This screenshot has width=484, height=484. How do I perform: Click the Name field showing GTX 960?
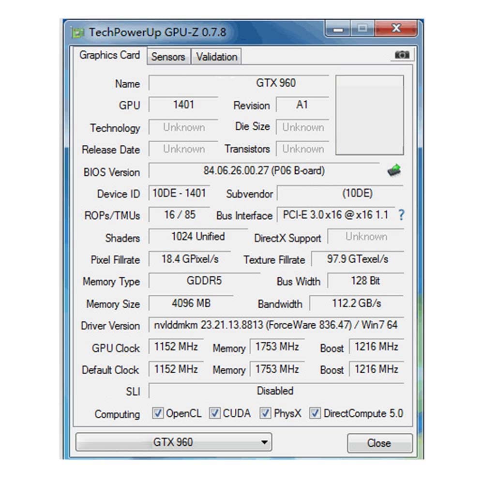click(x=239, y=83)
